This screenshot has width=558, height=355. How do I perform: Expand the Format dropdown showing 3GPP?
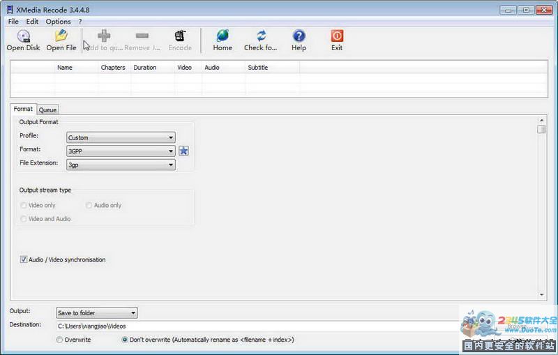point(121,151)
